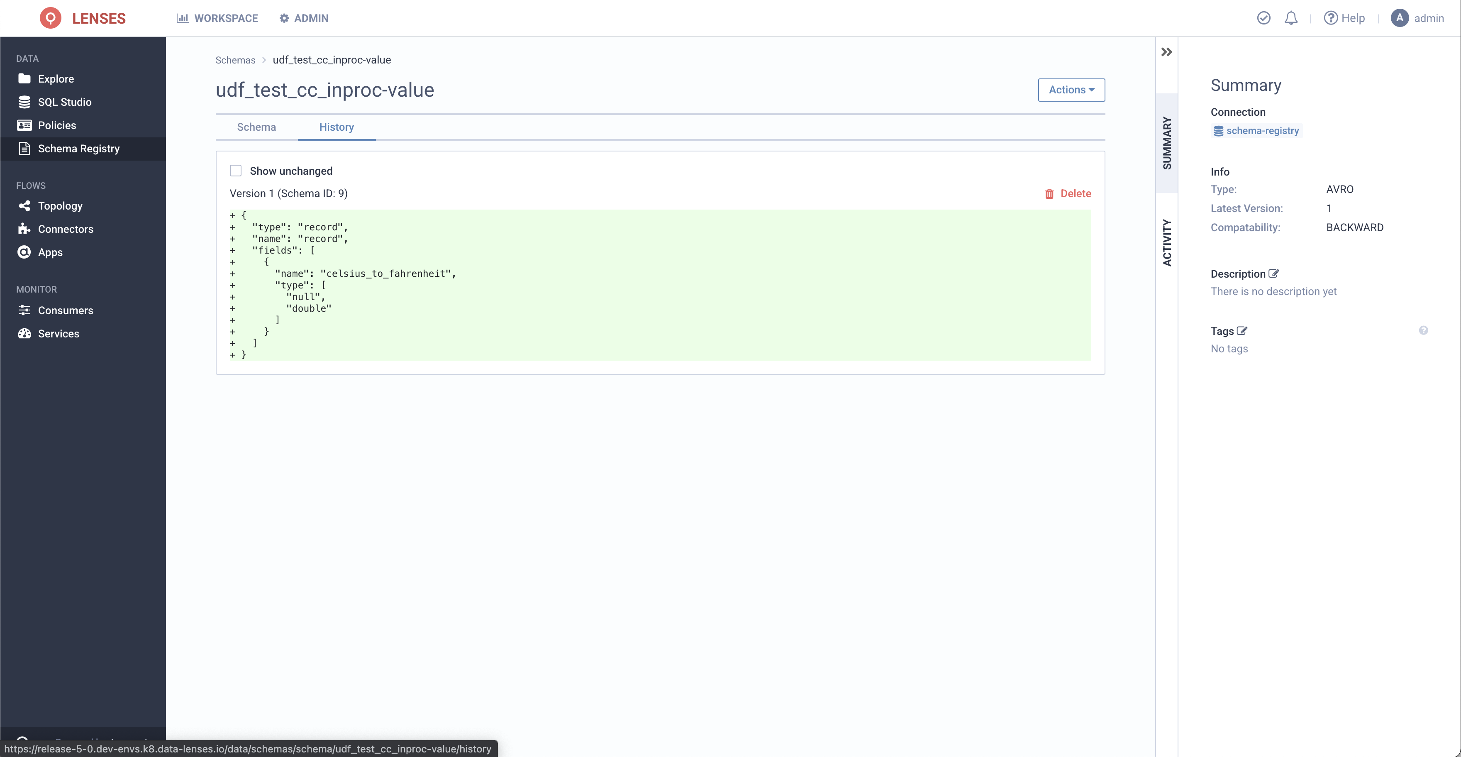Click 'There is no description yet' text
The width and height of the screenshot is (1461, 757).
(1273, 292)
